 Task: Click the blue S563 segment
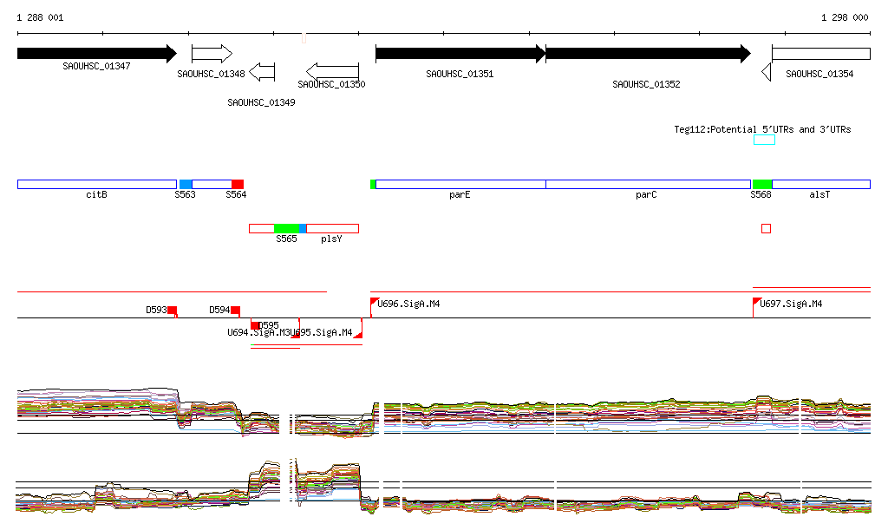186,185
